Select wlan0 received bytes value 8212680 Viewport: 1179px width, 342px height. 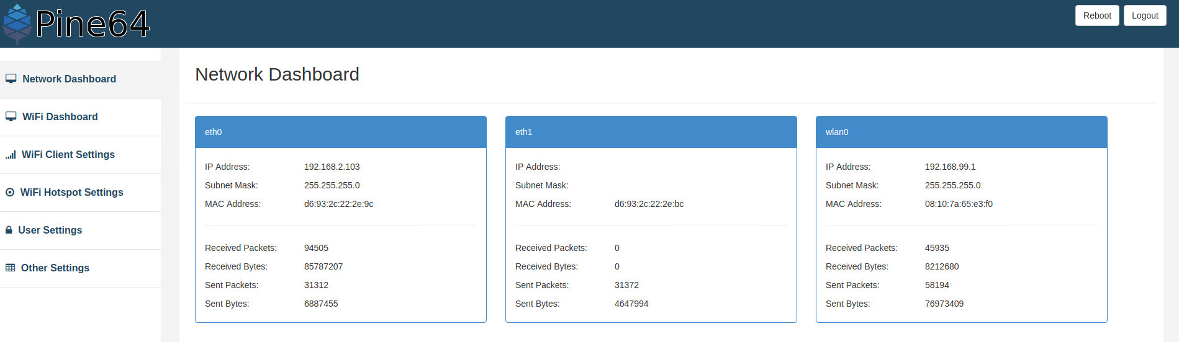(x=942, y=266)
